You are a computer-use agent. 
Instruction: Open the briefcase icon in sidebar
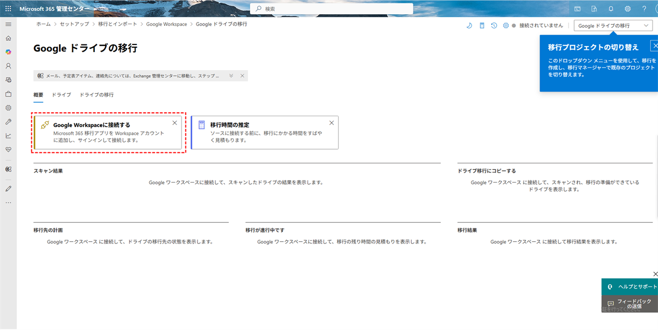(x=8, y=94)
